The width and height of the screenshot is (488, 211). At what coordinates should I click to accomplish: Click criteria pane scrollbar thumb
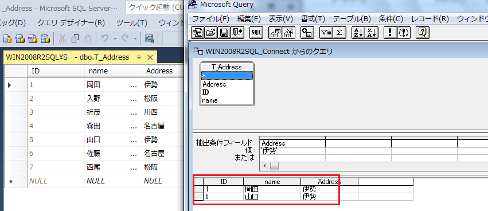[x=274, y=166]
